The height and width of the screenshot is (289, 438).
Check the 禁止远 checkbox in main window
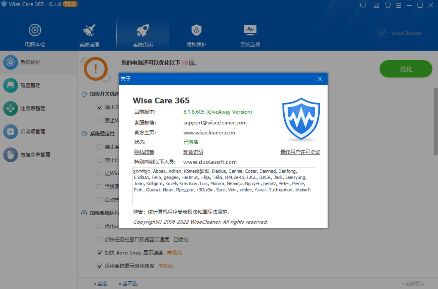point(100,160)
